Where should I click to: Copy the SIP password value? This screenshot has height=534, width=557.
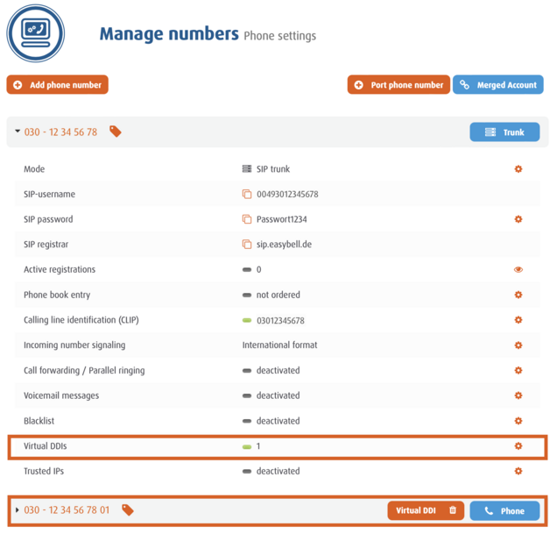[247, 219]
